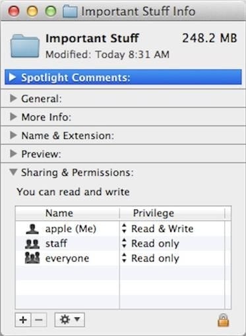Click the folder proxy icon in the title bar

coord(70,11)
